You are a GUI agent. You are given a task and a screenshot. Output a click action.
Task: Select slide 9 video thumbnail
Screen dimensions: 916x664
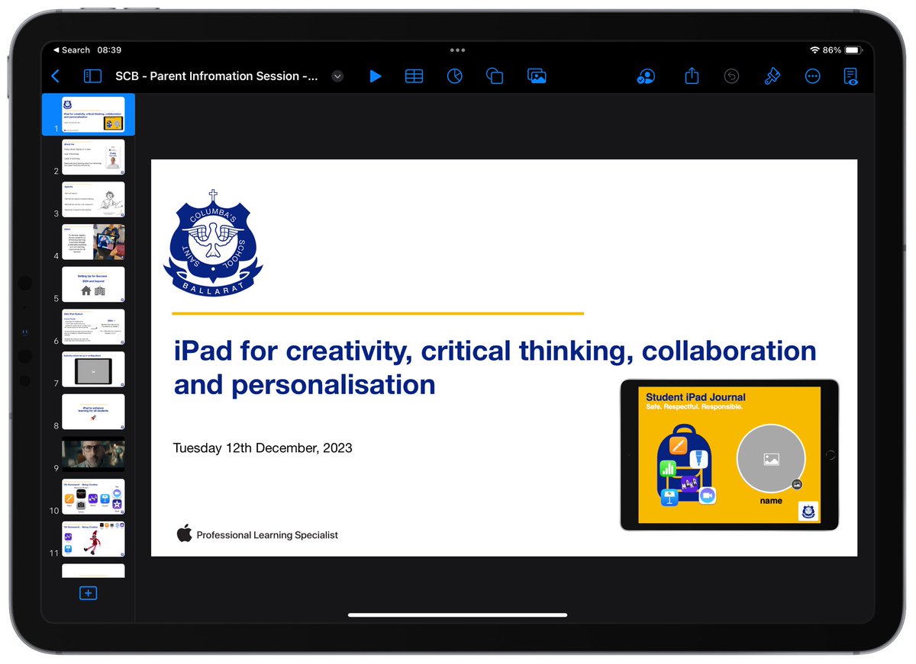click(93, 454)
